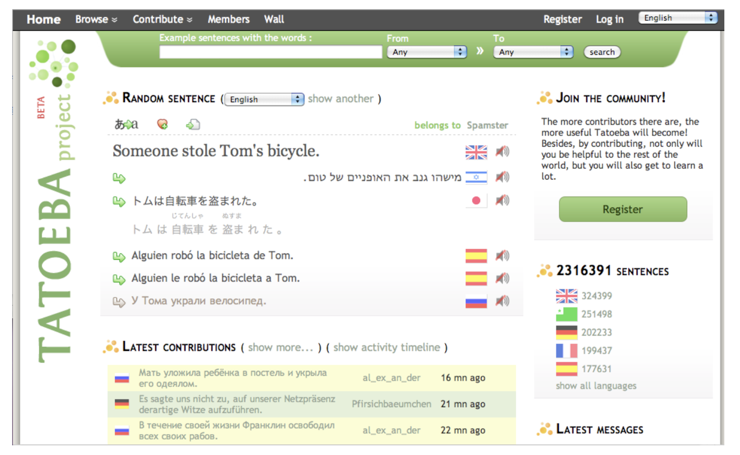Click sentence 'Someone stole Tom's bicycle.'
This screenshot has height=455, width=740.
[x=216, y=151]
